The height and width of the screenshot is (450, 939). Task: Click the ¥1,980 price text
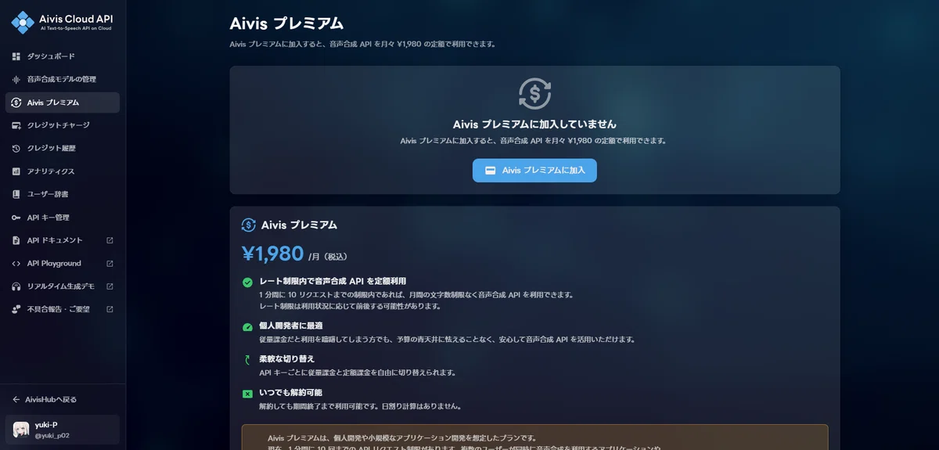tap(272, 254)
